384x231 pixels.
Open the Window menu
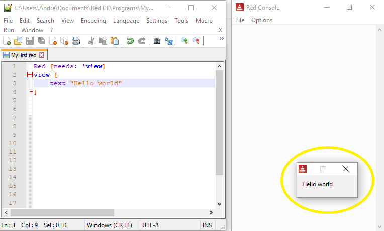tap(32, 30)
